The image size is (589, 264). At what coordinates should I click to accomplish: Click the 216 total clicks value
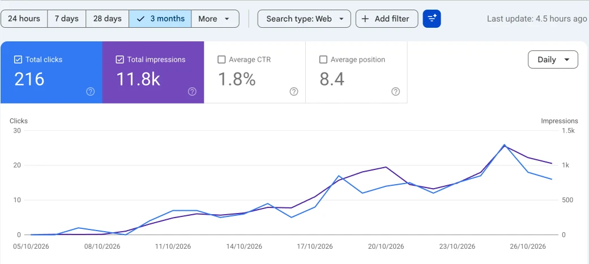[29, 79]
